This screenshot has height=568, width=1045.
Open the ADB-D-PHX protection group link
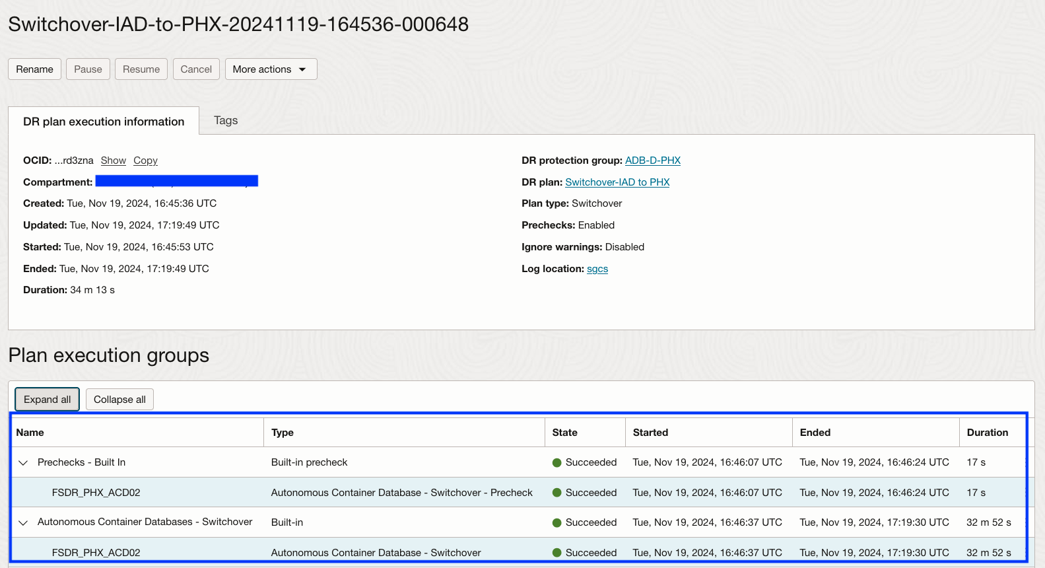653,160
